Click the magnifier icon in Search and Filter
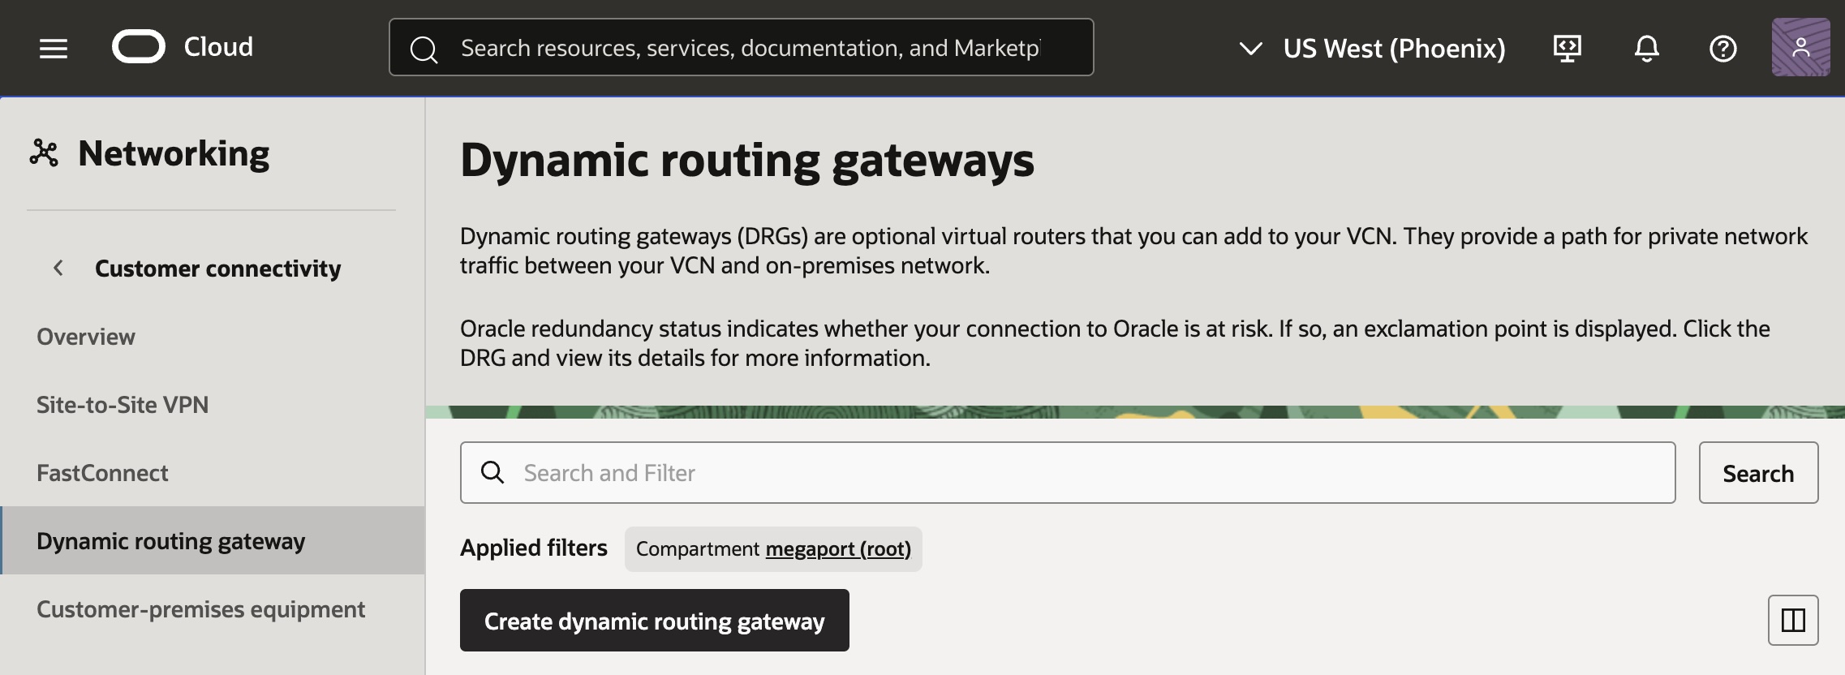 point(492,472)
